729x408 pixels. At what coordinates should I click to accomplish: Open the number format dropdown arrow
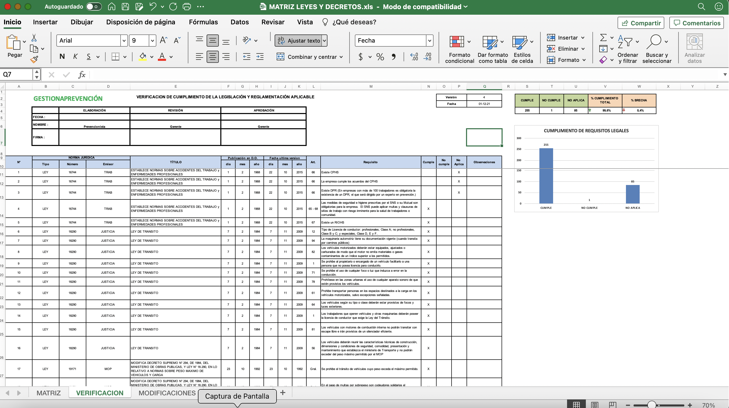(x=429, y=40)
